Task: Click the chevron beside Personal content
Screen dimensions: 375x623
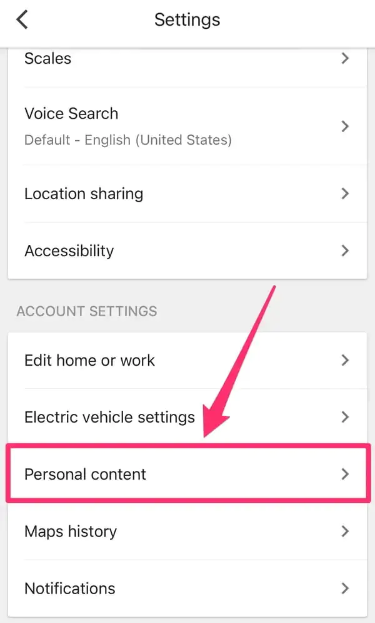Action: [345, 474]
